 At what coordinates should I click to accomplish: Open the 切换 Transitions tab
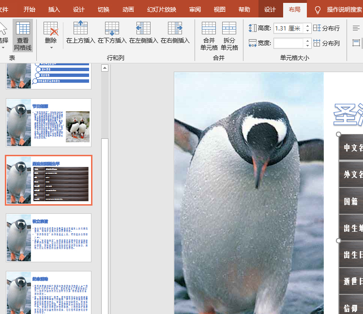[104, 10]
